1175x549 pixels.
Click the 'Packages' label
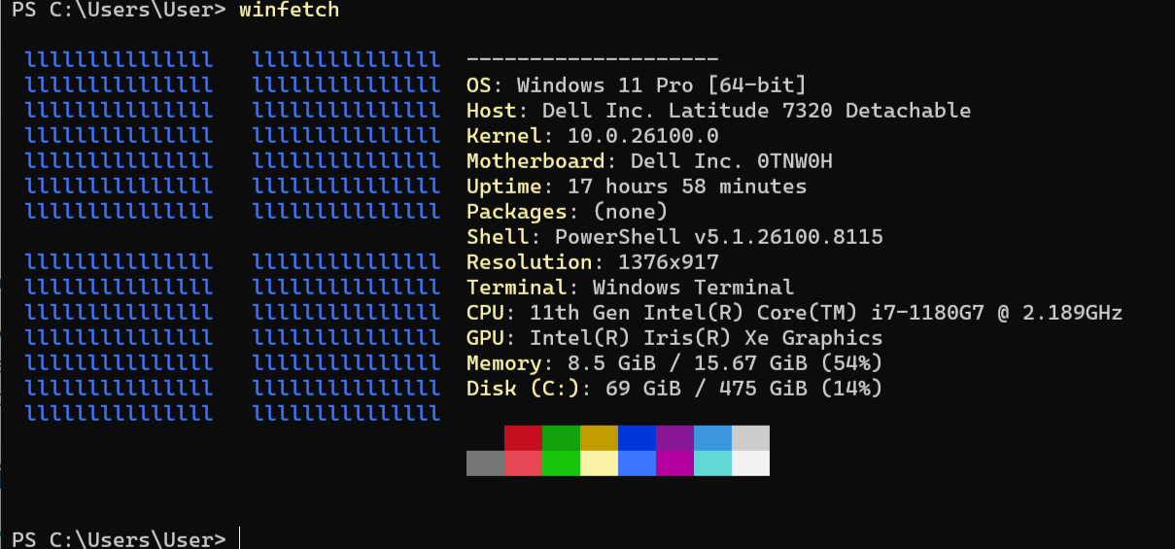click(517, 212)
